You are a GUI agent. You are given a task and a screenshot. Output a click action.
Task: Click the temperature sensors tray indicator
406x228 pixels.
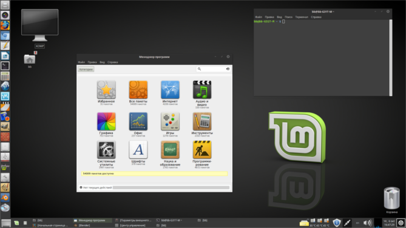[x=319, y=223]
